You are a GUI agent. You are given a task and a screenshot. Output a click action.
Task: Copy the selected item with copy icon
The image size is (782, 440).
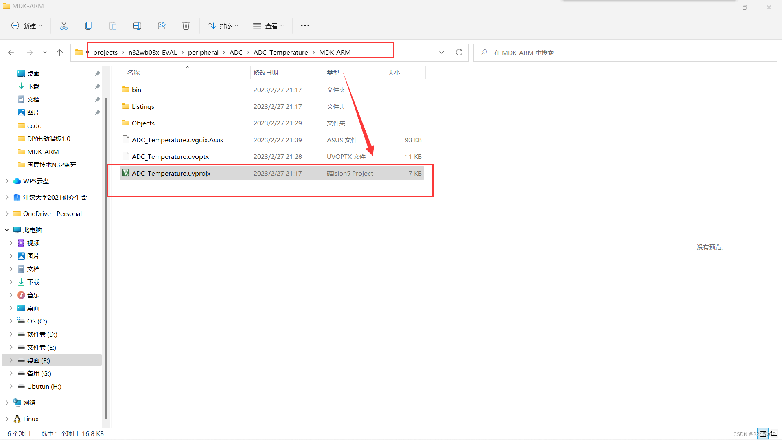point(88,25)
